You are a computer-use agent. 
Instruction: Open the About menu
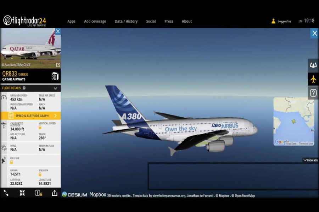187,21
